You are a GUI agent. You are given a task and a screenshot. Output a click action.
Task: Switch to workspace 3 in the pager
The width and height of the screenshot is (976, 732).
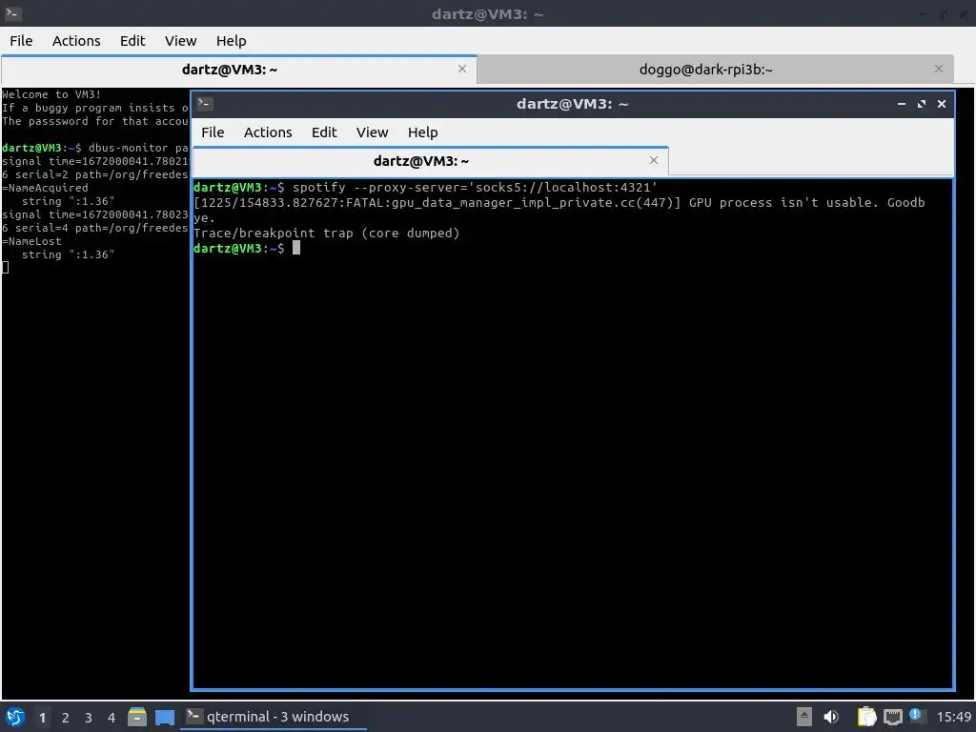(x=89, y=718)
